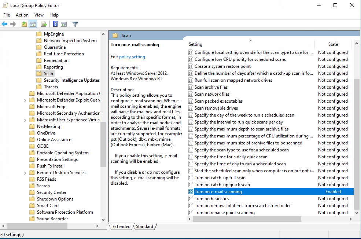The height and width of the screenshot is (239, 361).
Task: Click the Export List toolbar icon
Action: [44, 24]
